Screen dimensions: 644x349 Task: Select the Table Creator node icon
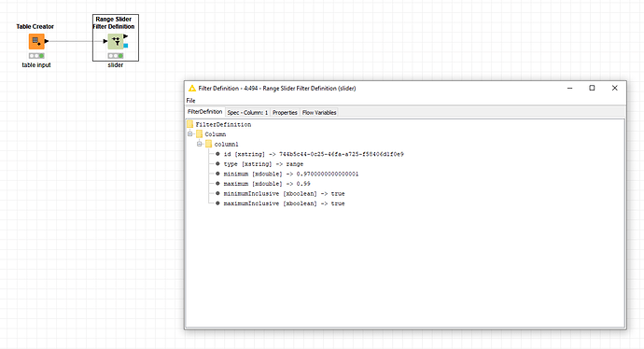coord(36,41)
